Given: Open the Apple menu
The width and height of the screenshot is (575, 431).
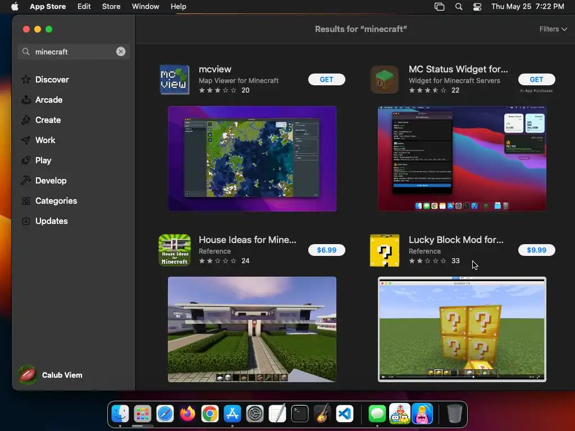Looking at the screenshot, I should (x=15, y=6).
